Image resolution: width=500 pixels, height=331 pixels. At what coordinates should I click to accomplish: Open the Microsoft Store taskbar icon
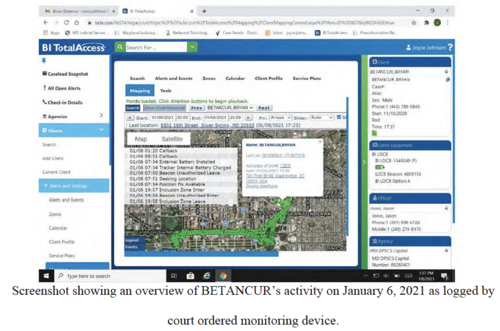click(x=190, y=276)
